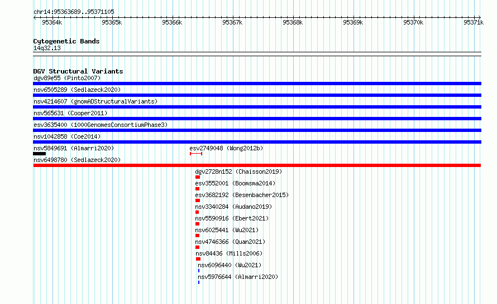Click the blue bar under nsv565631

[x=257, y=119]
